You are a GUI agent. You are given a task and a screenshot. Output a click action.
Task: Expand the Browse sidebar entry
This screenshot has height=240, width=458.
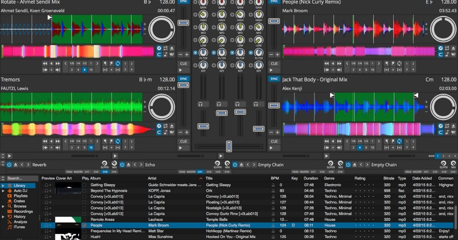tap(3, 206)
